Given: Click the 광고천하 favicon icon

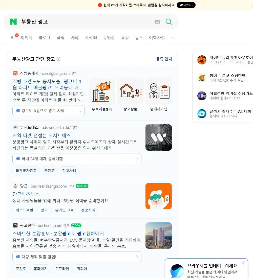Looking at the screenshot, I should (15, 225).
